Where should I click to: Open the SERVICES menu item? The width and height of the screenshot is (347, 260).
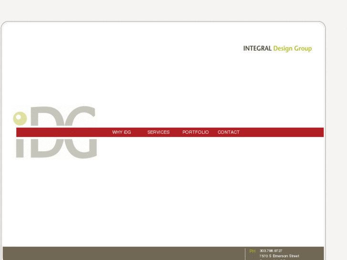pos(158,132)
